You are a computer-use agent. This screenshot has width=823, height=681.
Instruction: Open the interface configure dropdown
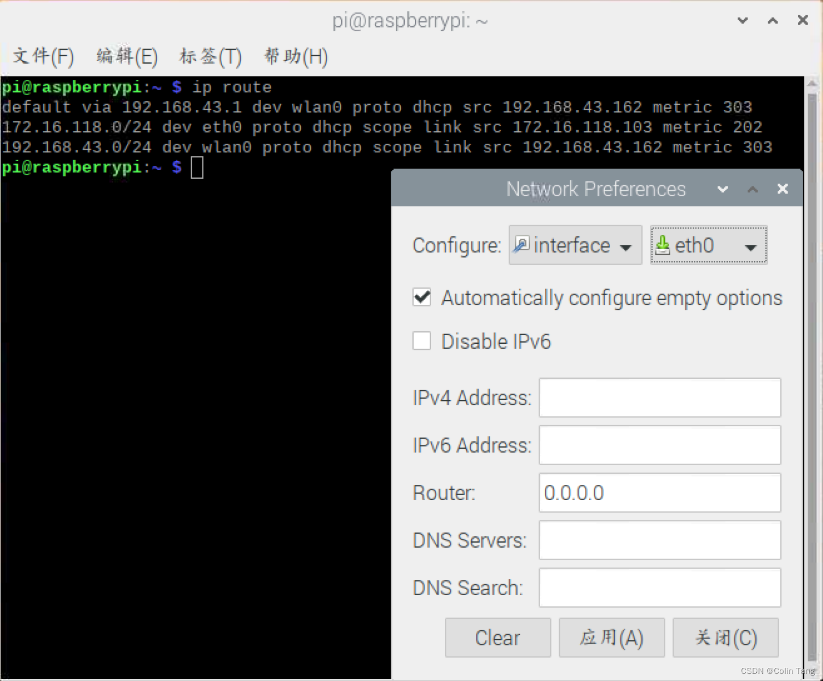575,245
